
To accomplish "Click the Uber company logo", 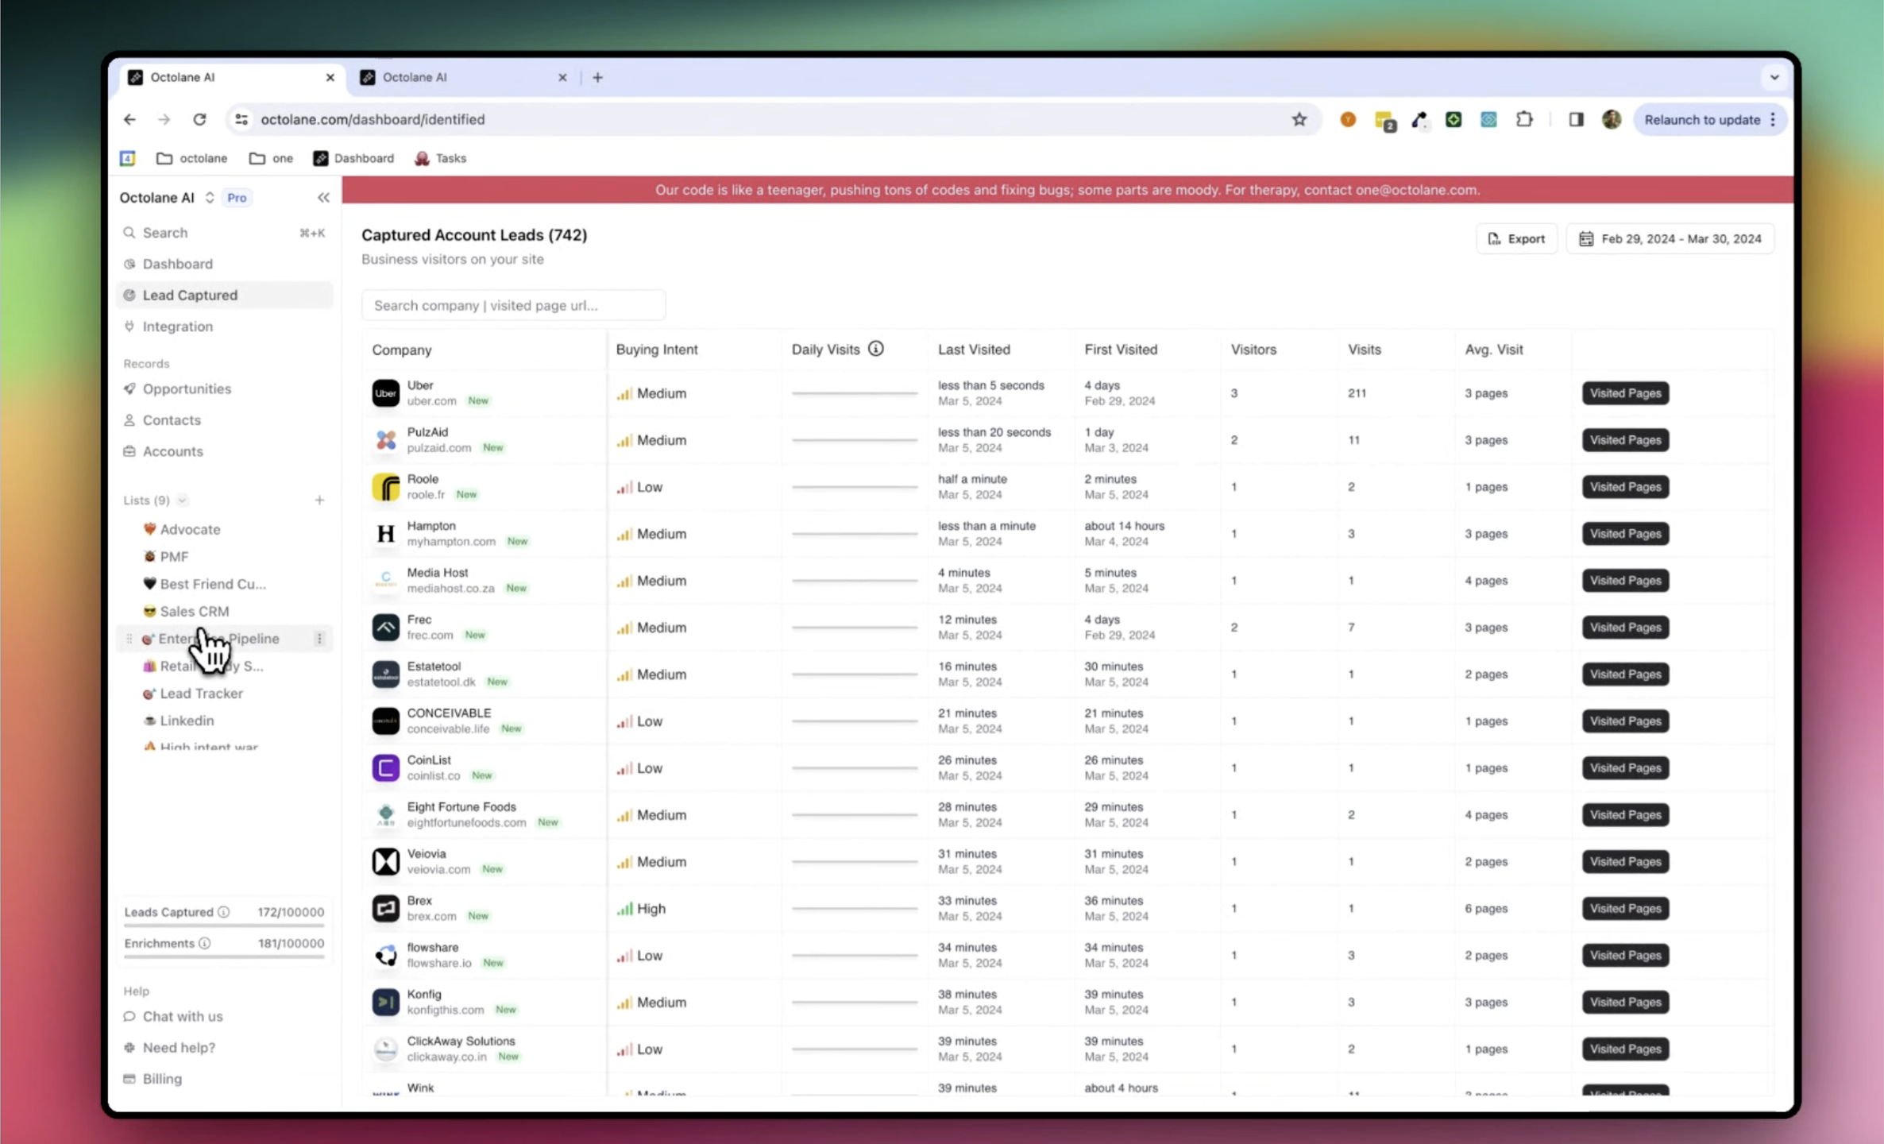I will pos(385,392).
